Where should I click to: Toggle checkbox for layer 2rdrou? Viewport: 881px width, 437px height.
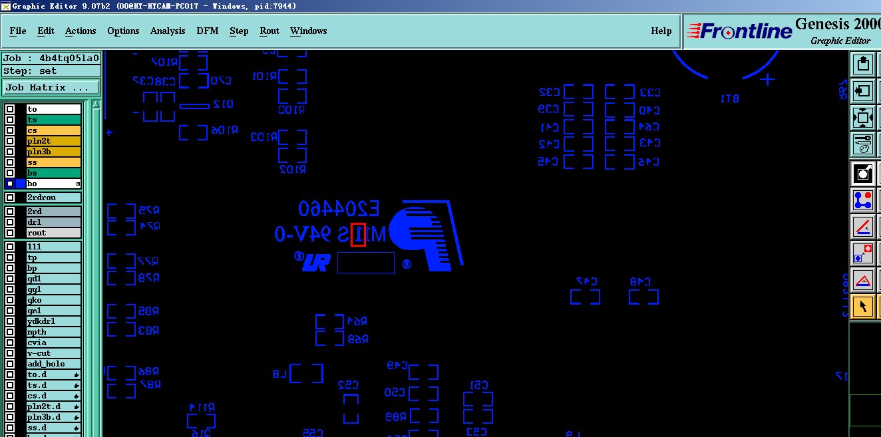pos(10,198)
